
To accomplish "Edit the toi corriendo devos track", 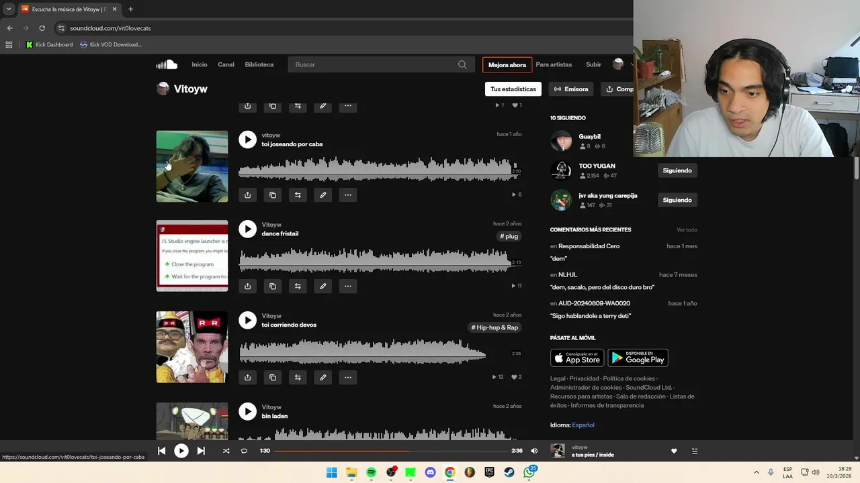I will 323,377.
